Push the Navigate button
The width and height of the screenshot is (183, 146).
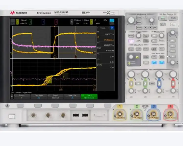point(139,28)
